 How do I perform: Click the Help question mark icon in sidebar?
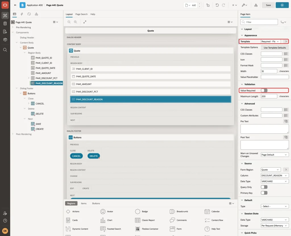coord(5,221)
